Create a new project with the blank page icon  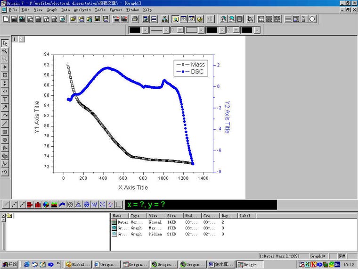pyautogui.click(x=6, y=19)
